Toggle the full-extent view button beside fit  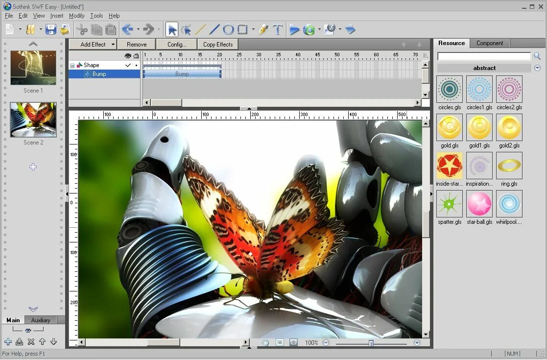pos(293,342)
